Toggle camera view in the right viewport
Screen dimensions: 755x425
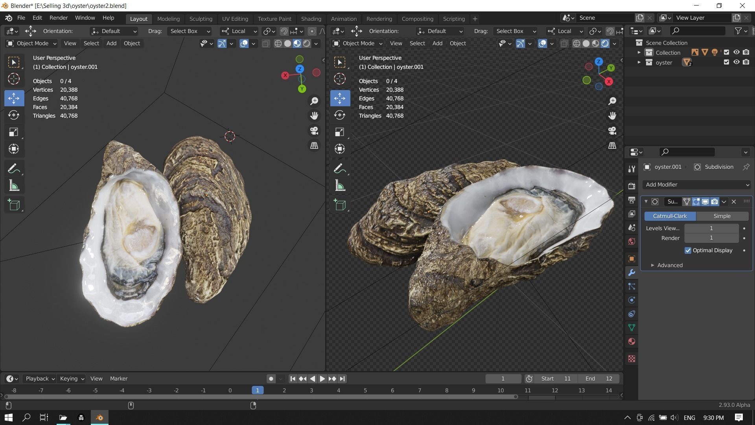pos(612,131)
